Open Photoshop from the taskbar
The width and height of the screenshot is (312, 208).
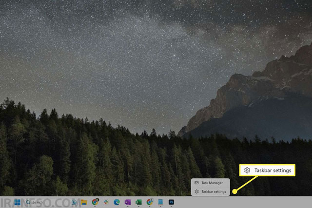tap(171, 202)
